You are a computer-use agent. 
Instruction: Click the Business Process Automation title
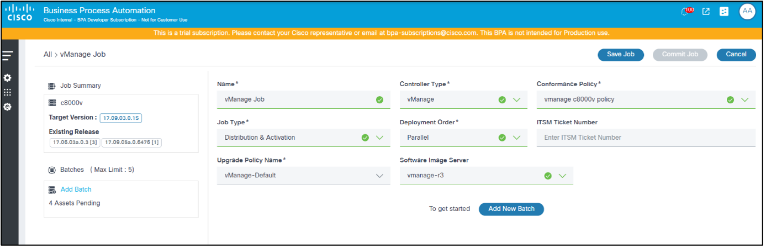pyautogui.click(x=99, y=10)
